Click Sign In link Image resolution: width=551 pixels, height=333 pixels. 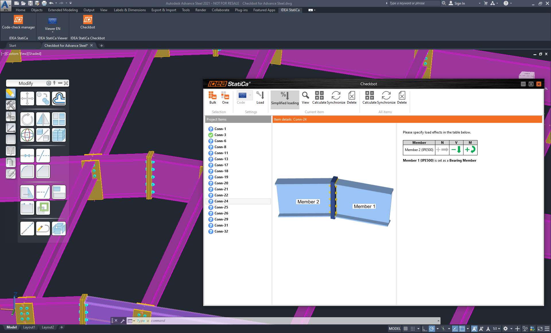click(459, 3)
